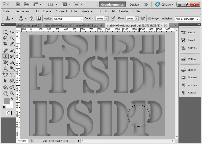
Task: Open the CS Live menu
Action: (164, 5)
